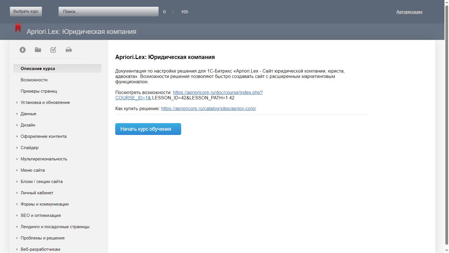The width and height of the screenshot is (449, 253).
Task: Expand arrow next to Дизайн
Action: 17,125
